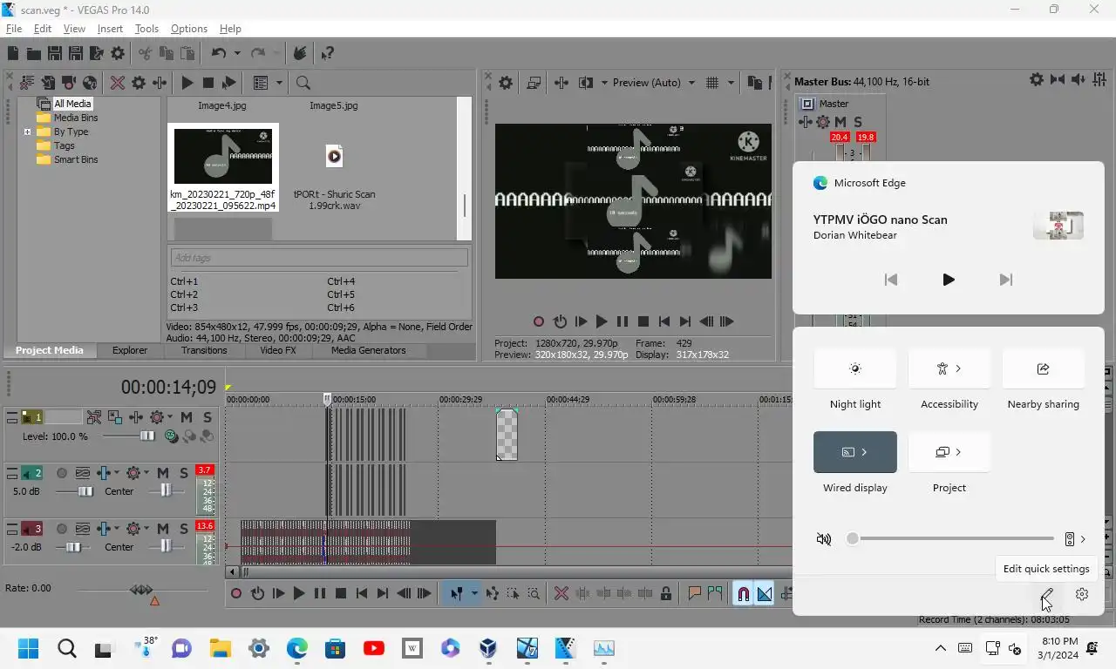Switch to the Transitions tab
Image resolution: width=1116 pixels, height=669 pixels.
point(204,350)
